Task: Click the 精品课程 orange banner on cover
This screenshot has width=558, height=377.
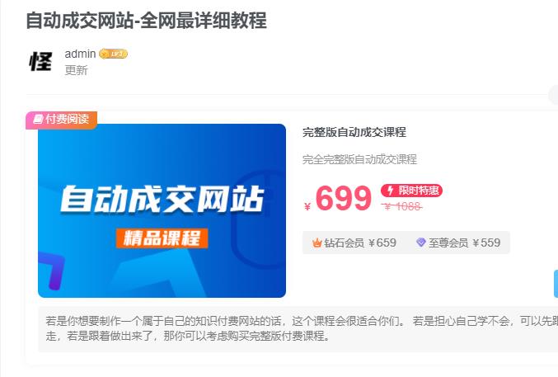Action: (162, 238)
